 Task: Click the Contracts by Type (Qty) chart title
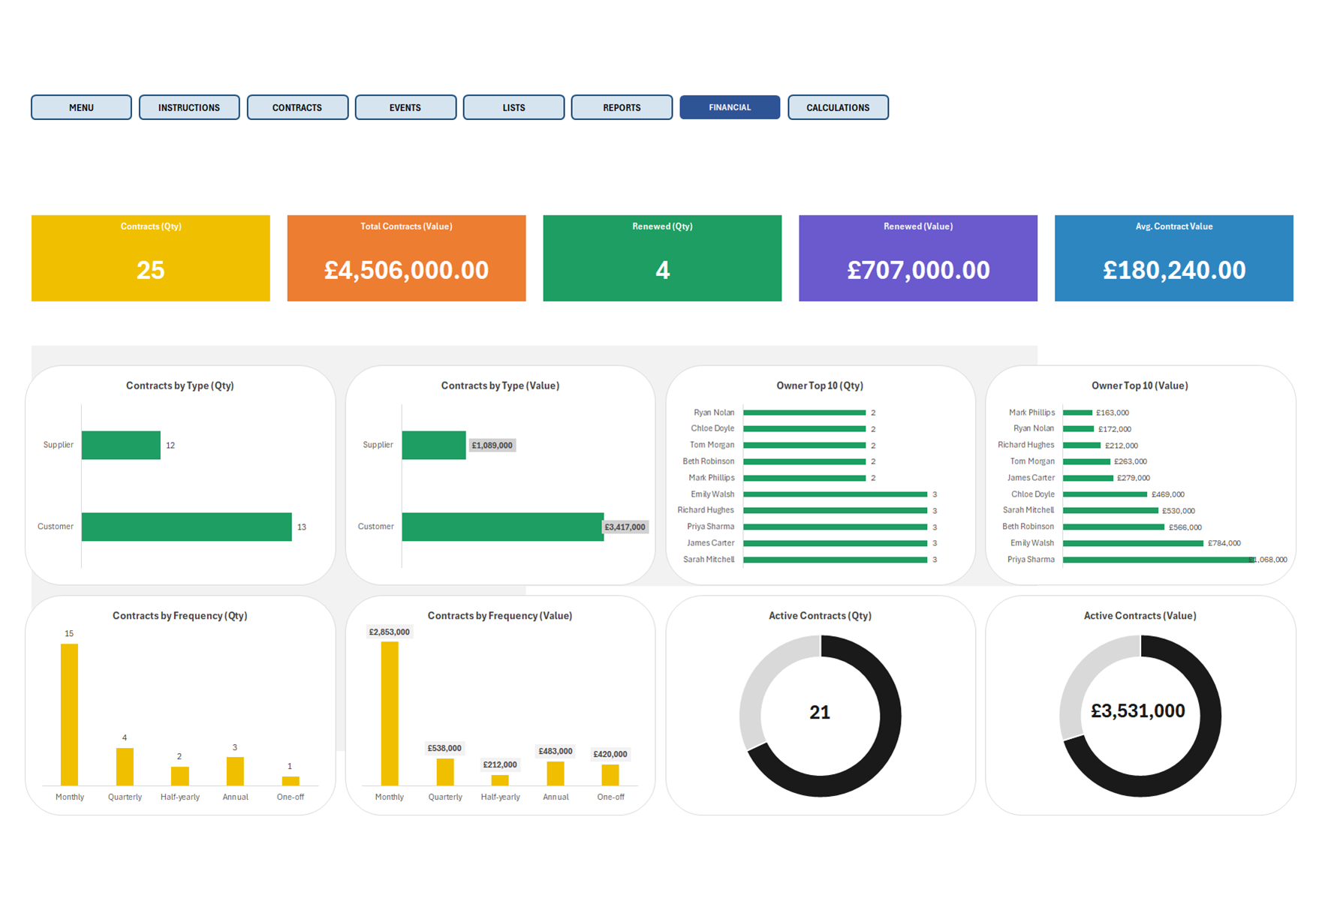(x=180, y=386)
